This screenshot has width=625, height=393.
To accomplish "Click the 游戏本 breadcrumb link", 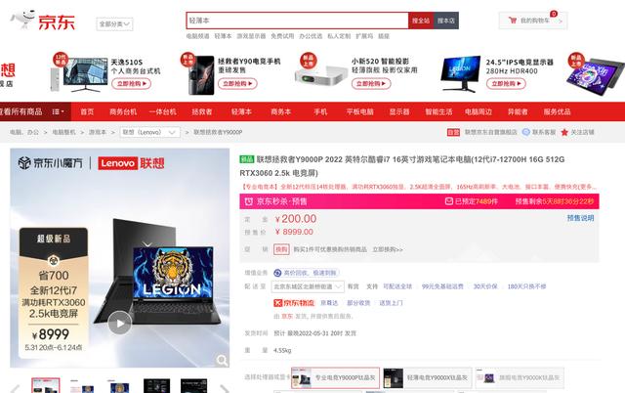I will click(98, 132).
